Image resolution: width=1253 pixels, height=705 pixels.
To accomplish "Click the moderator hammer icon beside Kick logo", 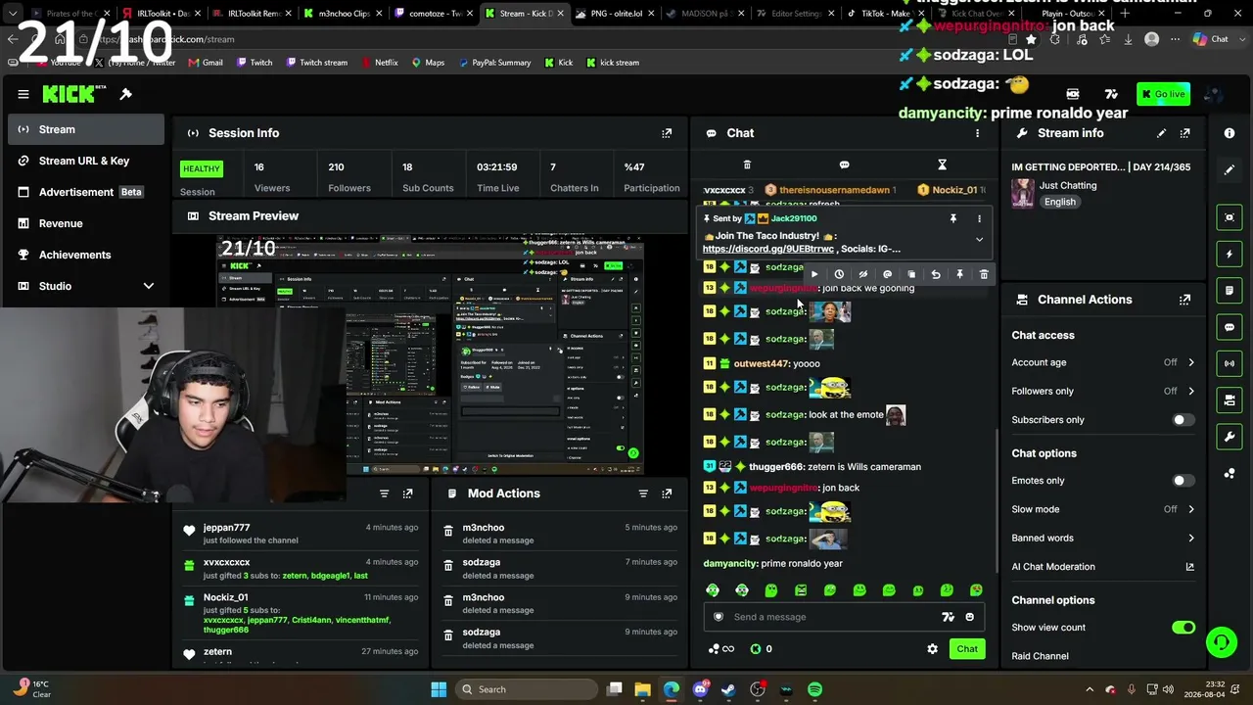I will [126, 94].
